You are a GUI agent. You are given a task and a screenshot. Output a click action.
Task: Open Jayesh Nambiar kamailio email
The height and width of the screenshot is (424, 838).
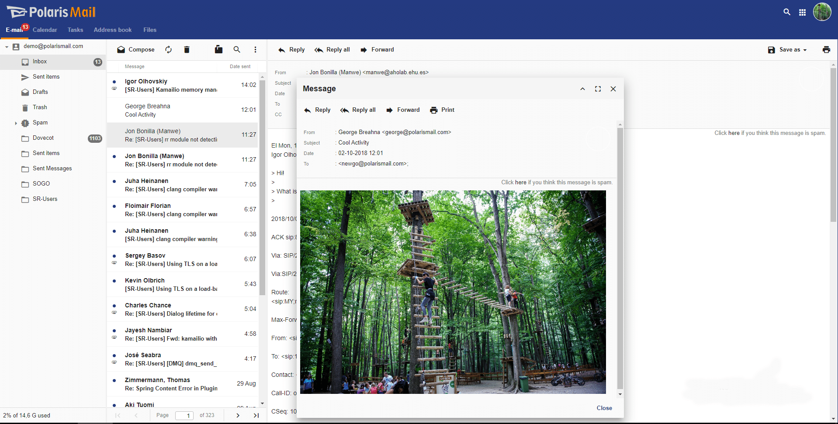pos(183,334)
